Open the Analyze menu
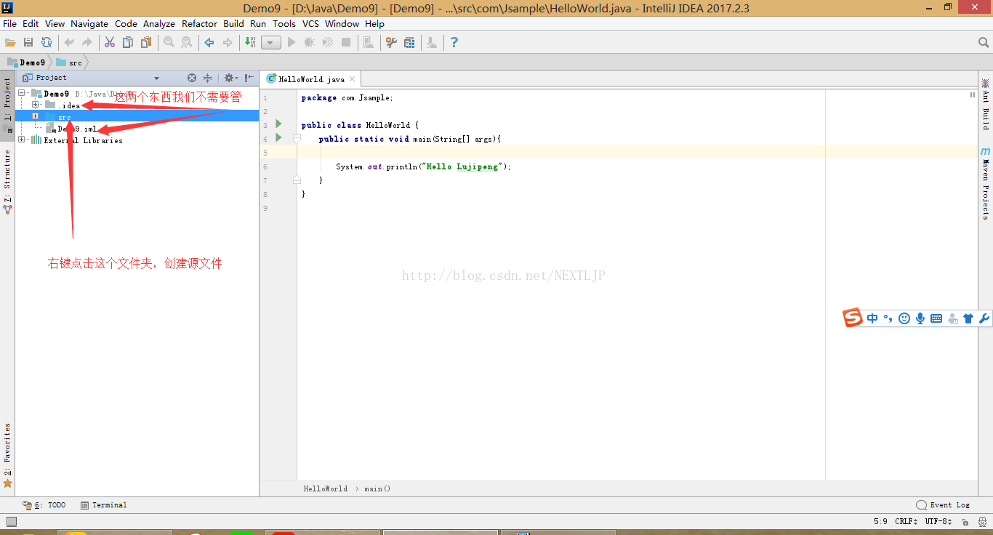The image size is (993, 535). click(158, 23)
